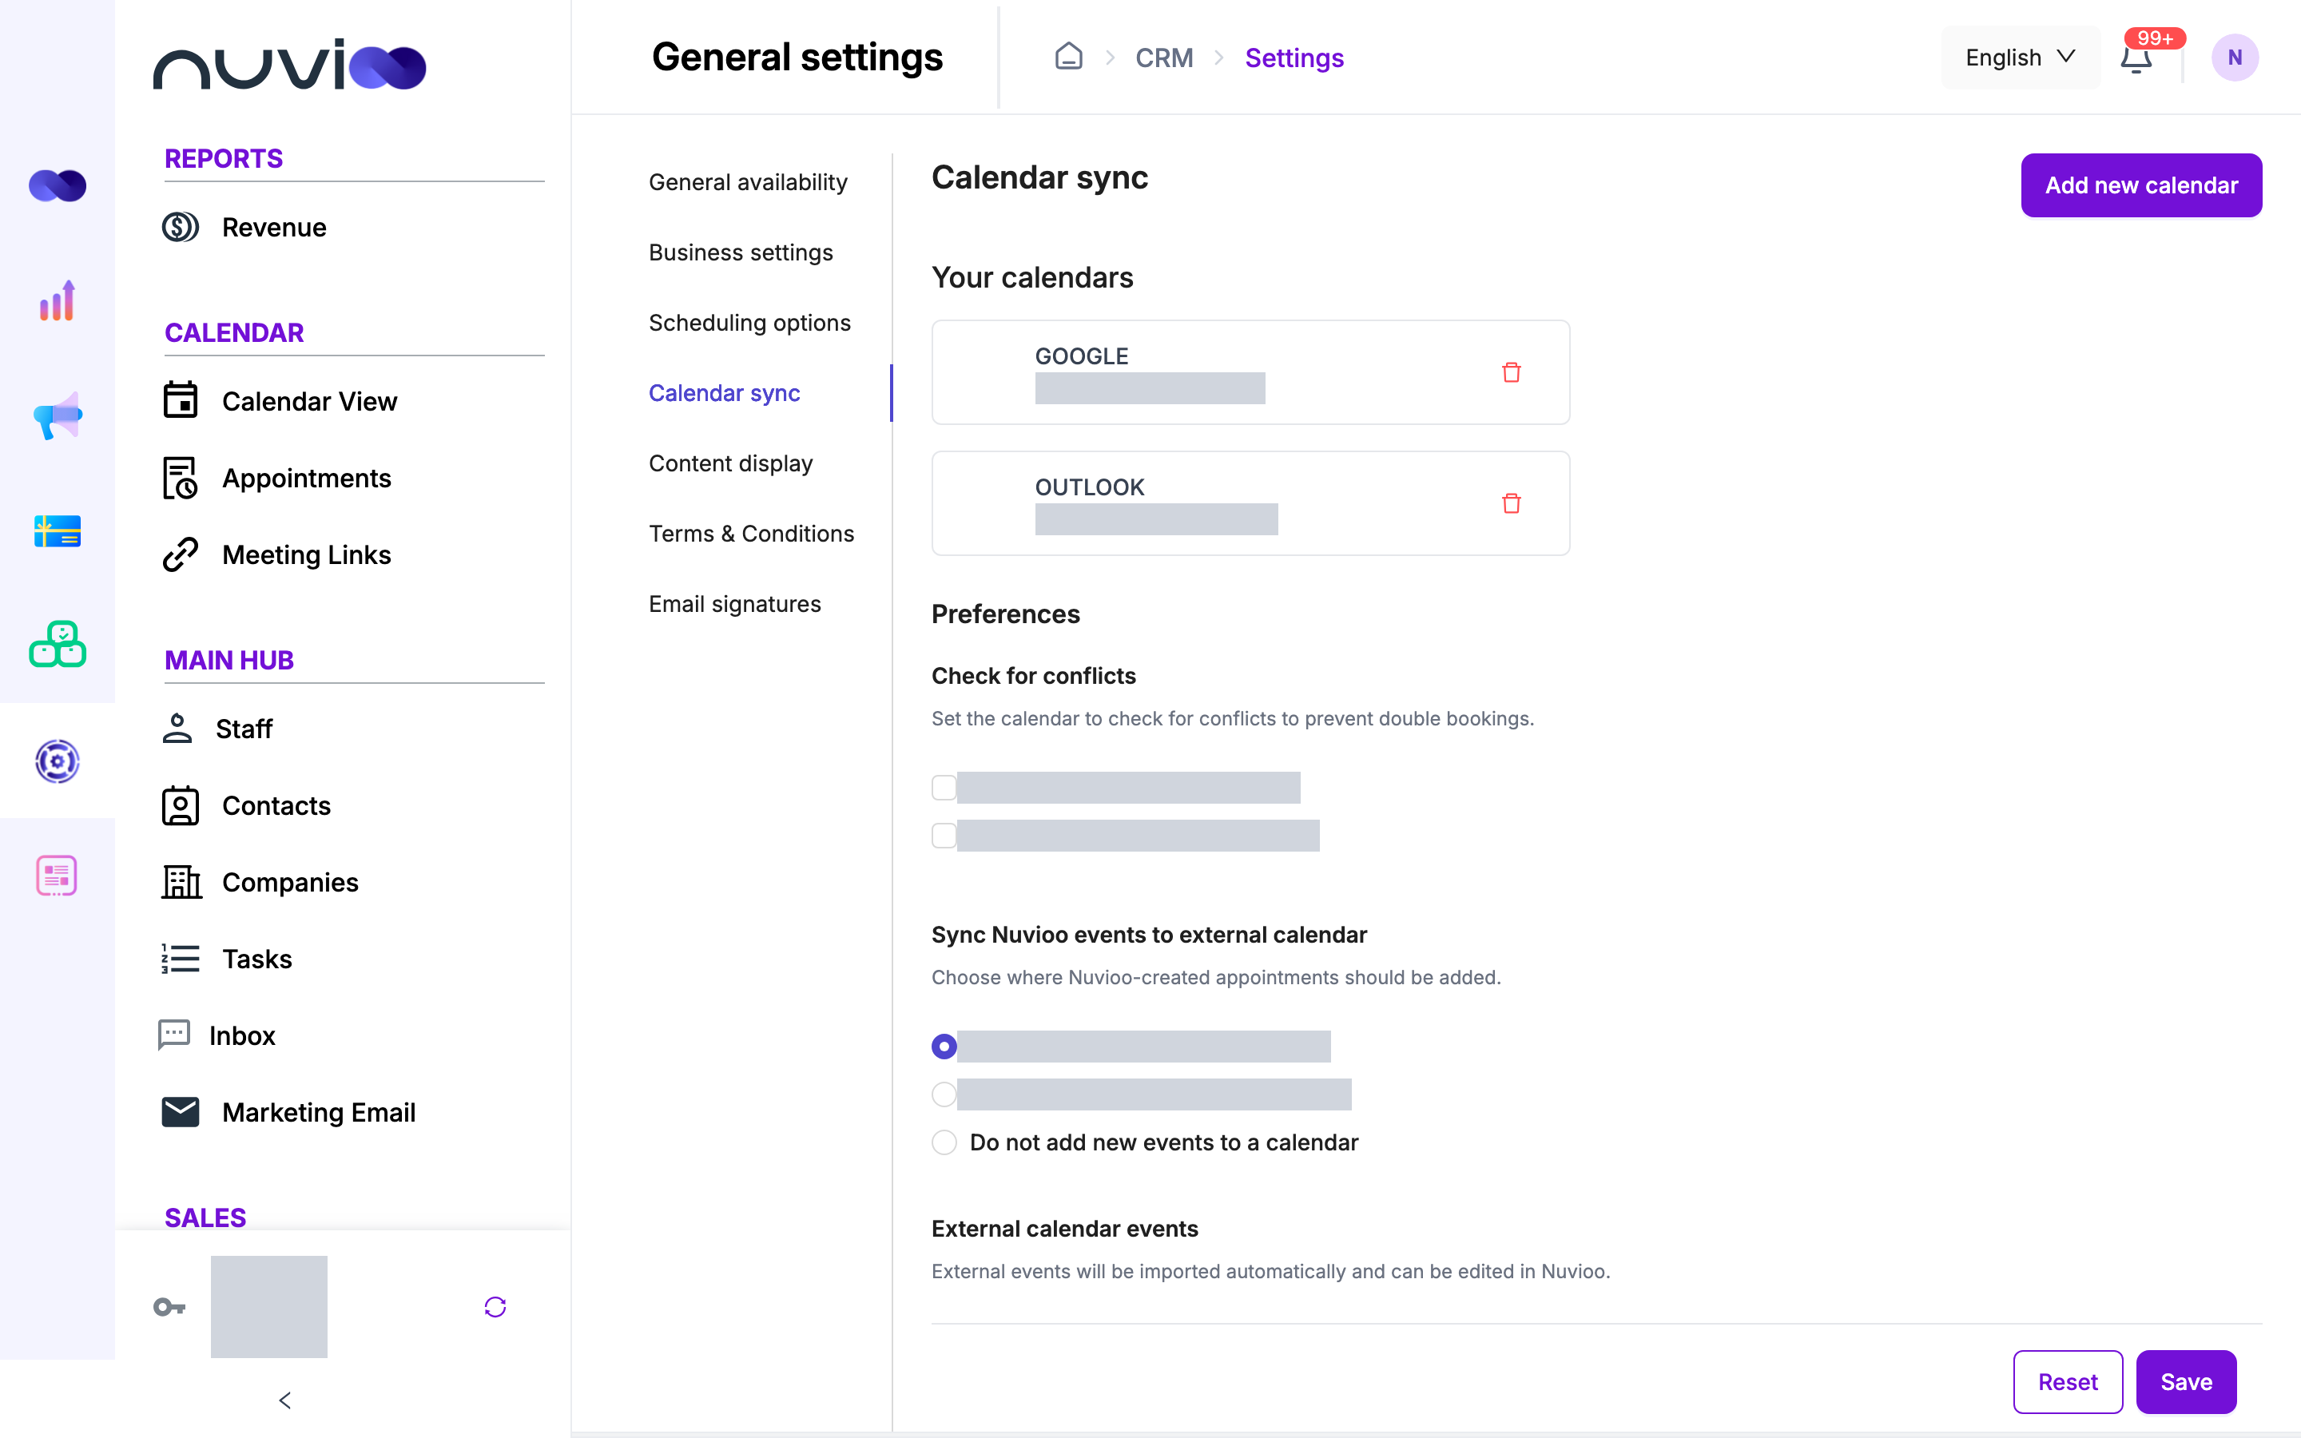Select the second sync calendar radio option
Viewport: 2301px width, 1438px height.
click(944, 1094)
